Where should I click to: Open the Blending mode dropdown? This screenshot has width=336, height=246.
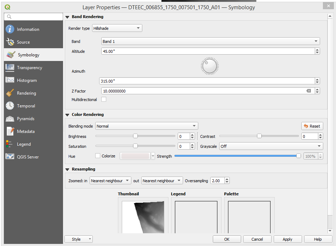147,126
